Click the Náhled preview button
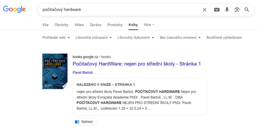Image resolution: width=259 pixels, height=130 pixels. [84, 122]
